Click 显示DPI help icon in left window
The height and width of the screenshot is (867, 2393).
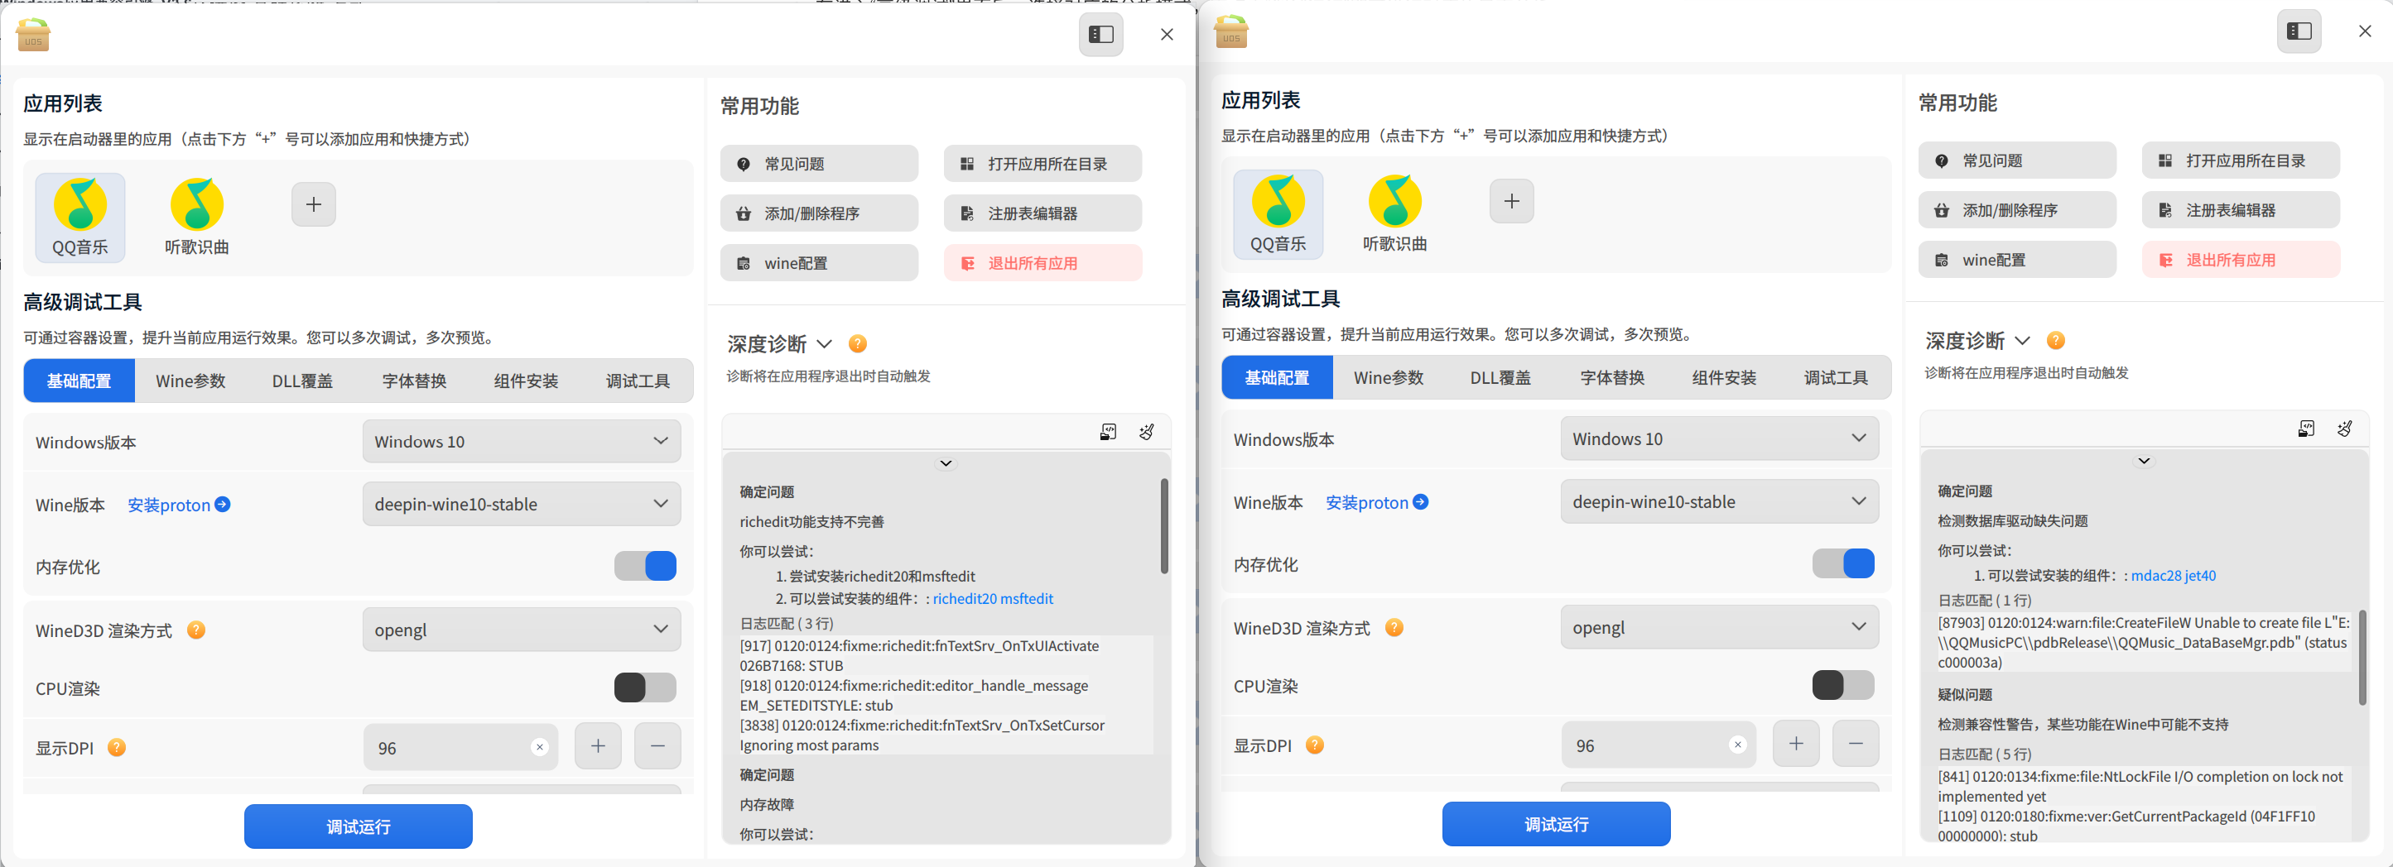pyautogui.click(x=117, y=747)
